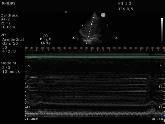
Task: Click the 'Gan. 50' gain value
Action: (x=10, y=43)
